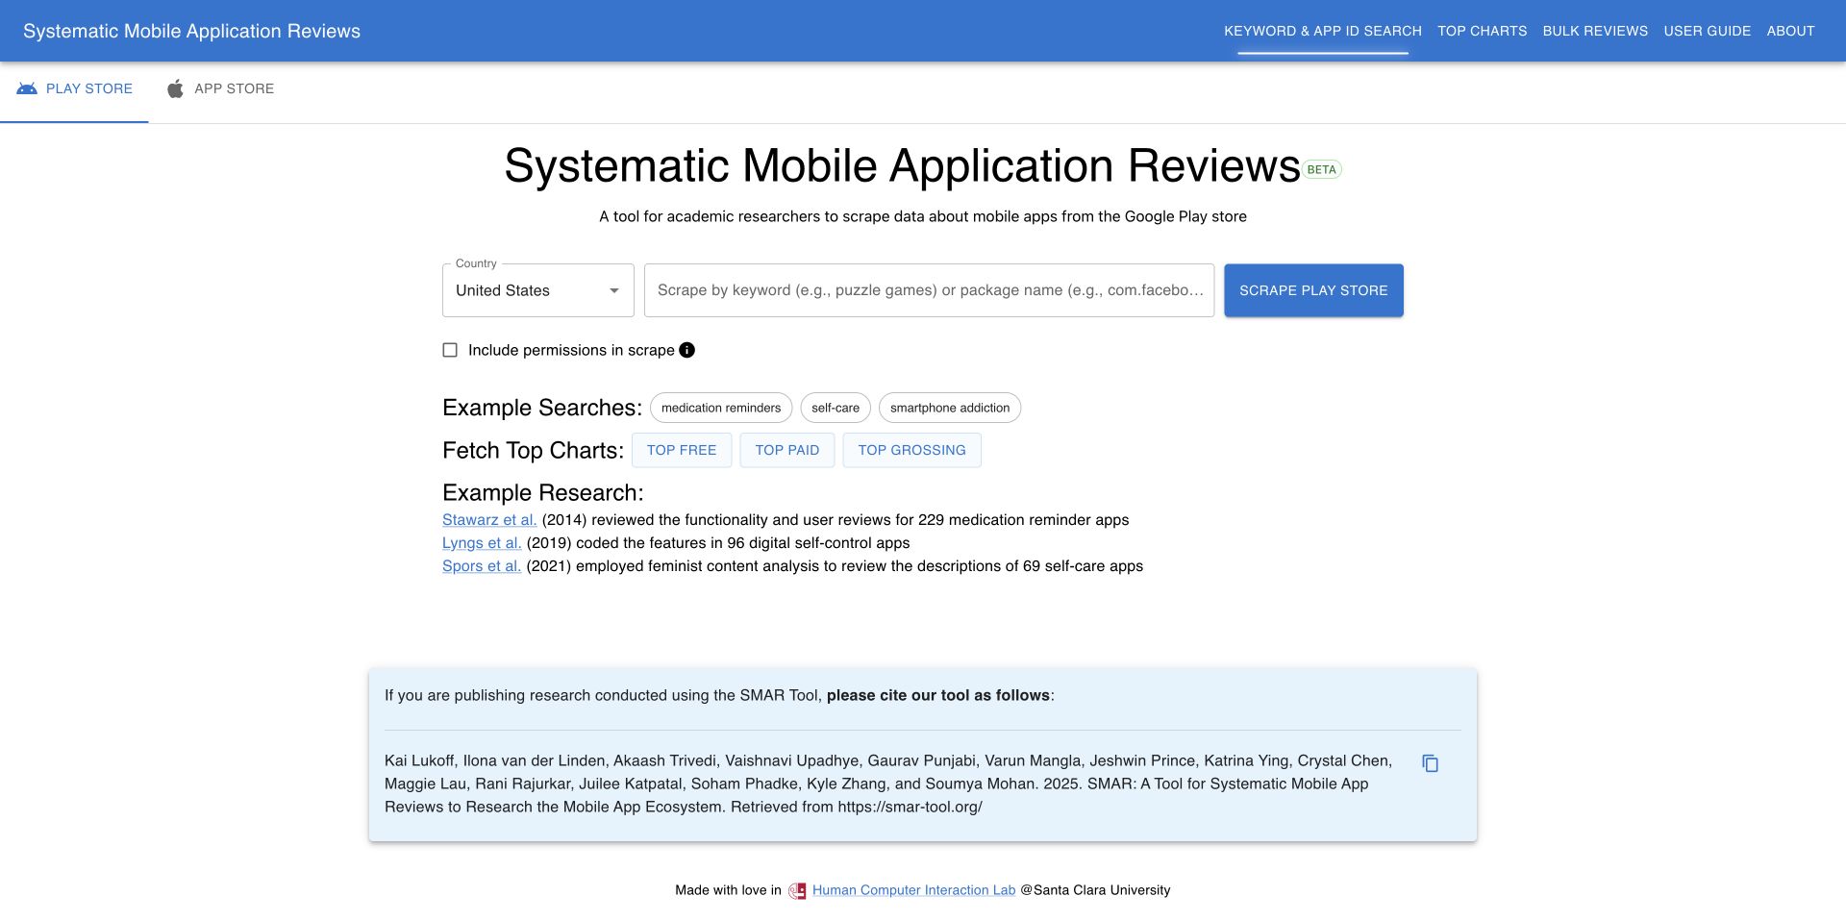Fetch the Top Free chart
The height and width of the screenshot is (921, 1846).
(x=682, y=450)
